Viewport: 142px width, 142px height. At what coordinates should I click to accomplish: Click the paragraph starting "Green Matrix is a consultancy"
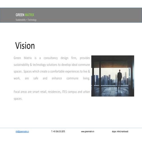pyautogui.click(x=52, y=68)
